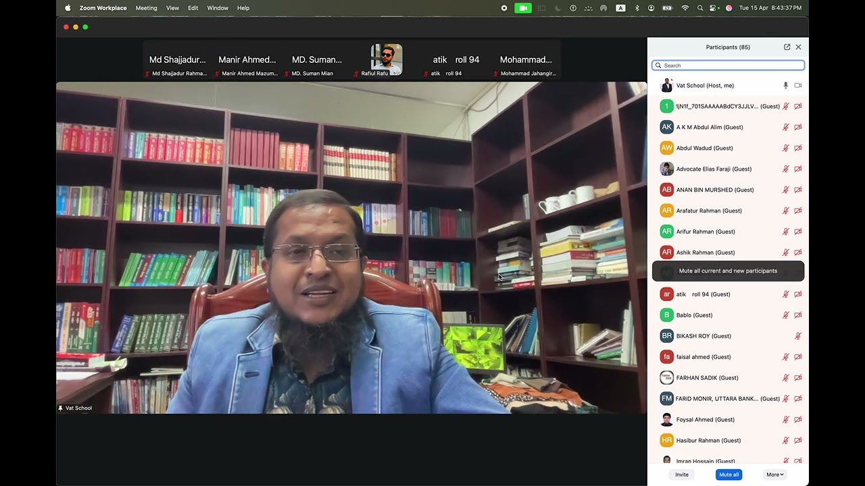Screen dimensions: 865x486
Task: Click atik roll 94 gallery thumbnail
Action: 456,61
